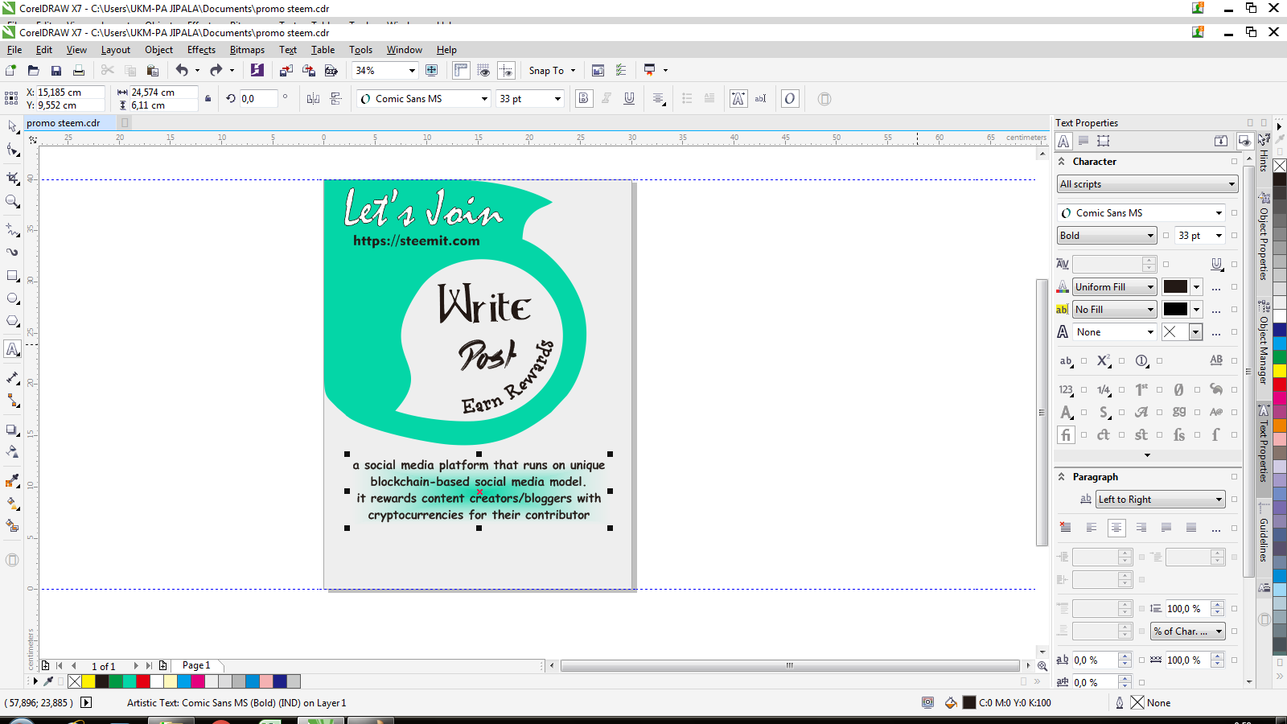This screenshot has height=724, width=1287.
Task: Import a file with the Import icon
Action: tap(286, 71)
